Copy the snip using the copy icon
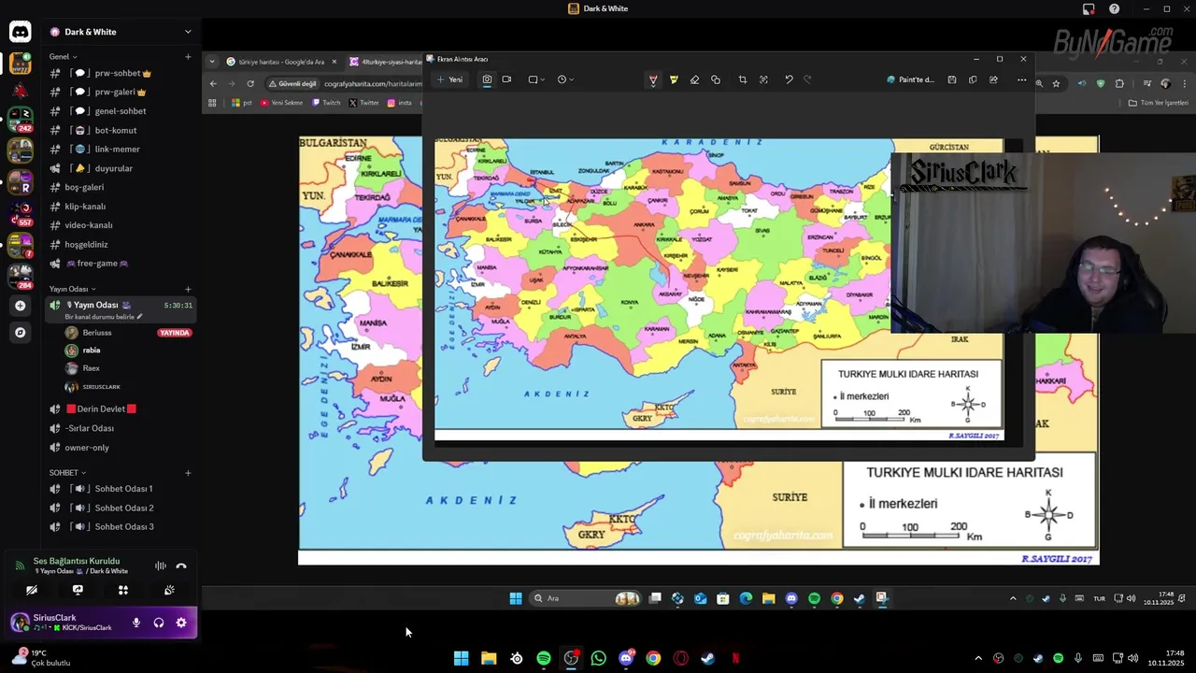This screenshot has width=1196, height=673. click(973, 79)
